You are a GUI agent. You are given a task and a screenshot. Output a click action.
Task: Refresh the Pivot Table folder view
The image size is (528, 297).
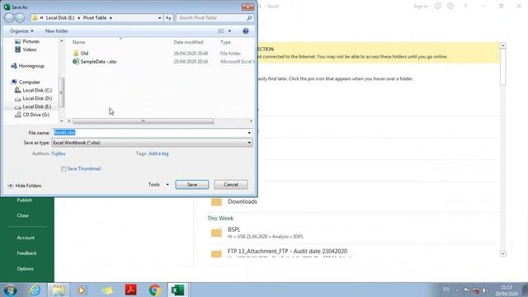(x=168, y=18)
